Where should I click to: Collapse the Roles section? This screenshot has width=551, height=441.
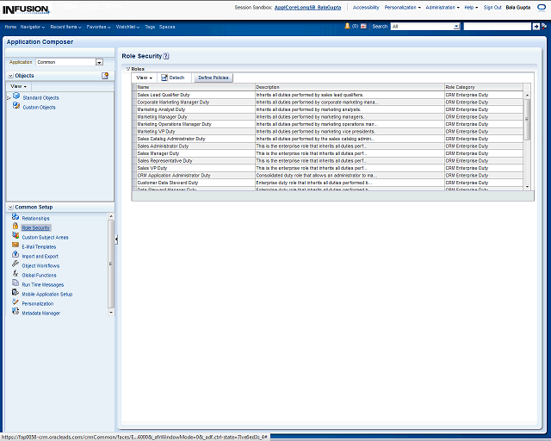click(128, 68)
